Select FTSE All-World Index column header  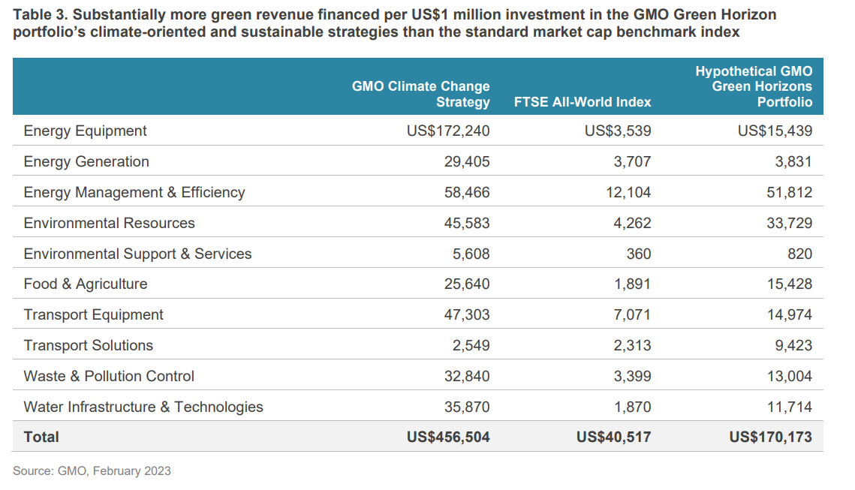[583, 102]
